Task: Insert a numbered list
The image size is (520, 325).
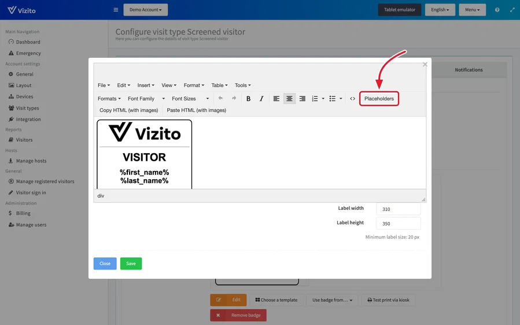Action: (x=315, y=98)
